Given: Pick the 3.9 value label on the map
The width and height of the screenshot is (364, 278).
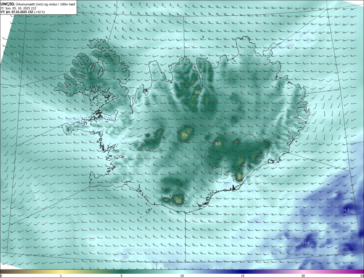Looking at the screenshot, I should pyautogui.click(x=218, y=144).
